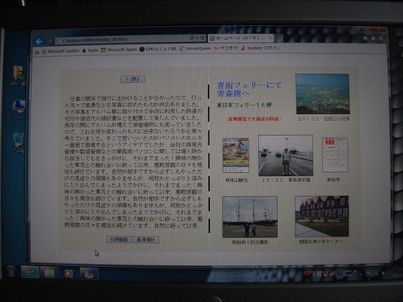Click the IME input mode A indicator in tray
The height and width of the screenshot is (302, 403).
(x=313, y=274)
